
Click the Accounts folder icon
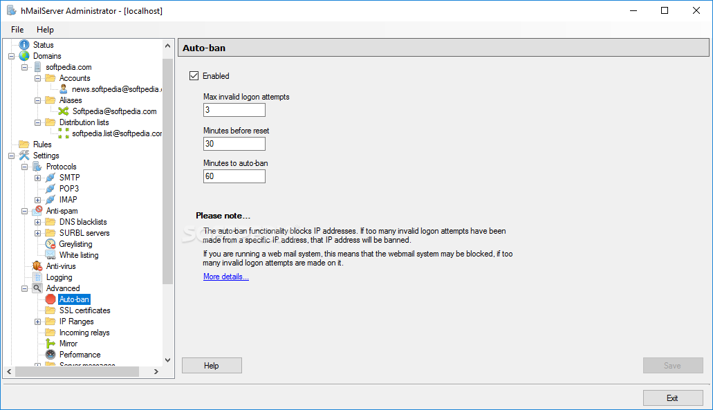tap(50, 78)
